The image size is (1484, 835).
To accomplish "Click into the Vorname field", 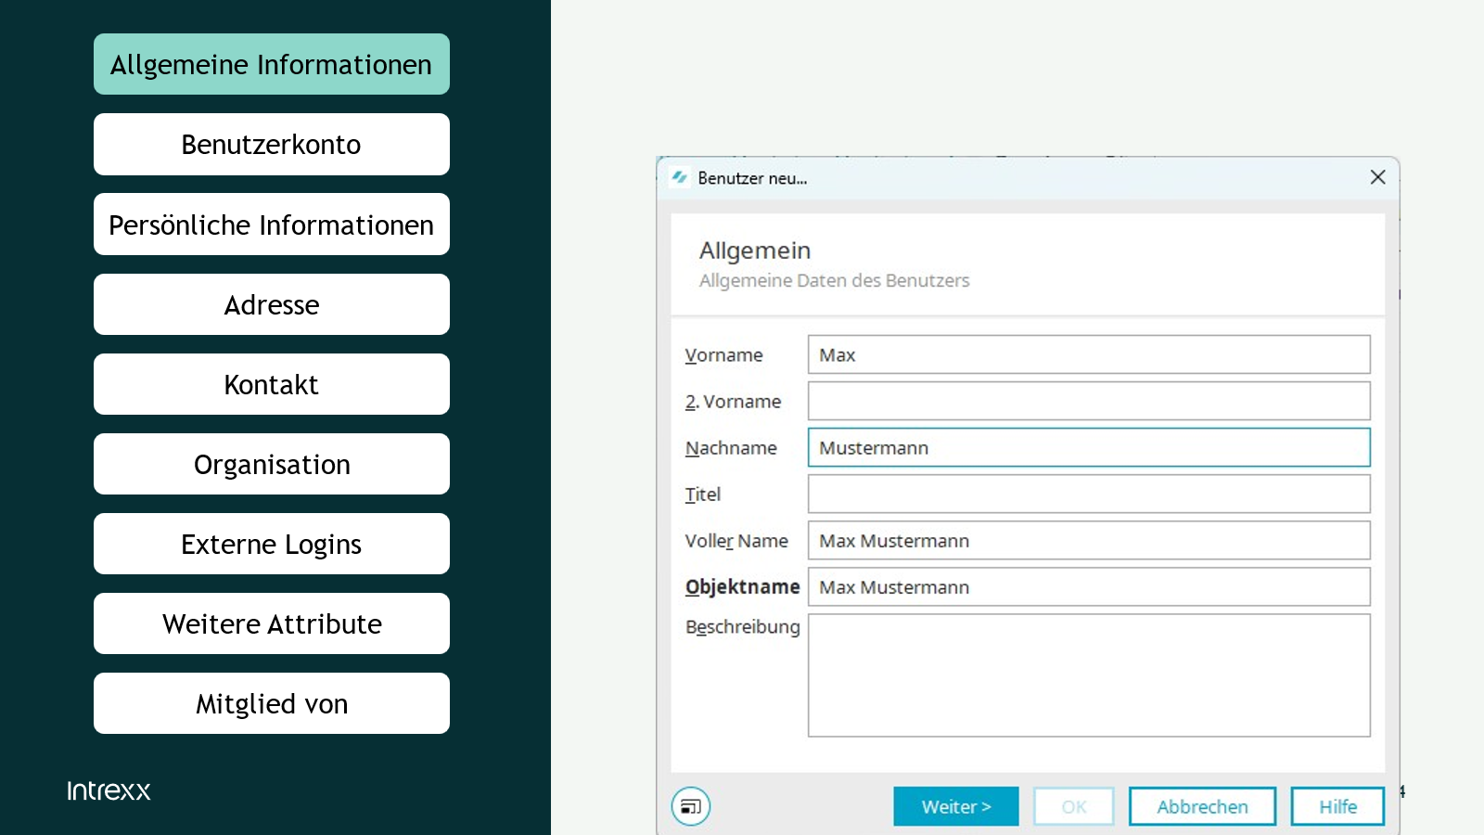I will pos(1088,354).
